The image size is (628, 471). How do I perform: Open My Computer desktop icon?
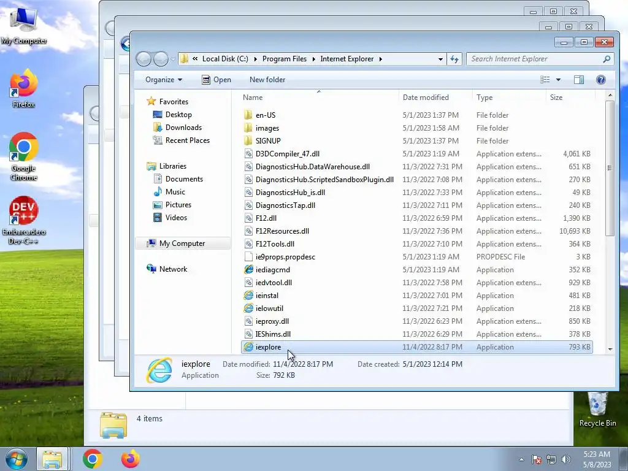click(x=24, y=26)
